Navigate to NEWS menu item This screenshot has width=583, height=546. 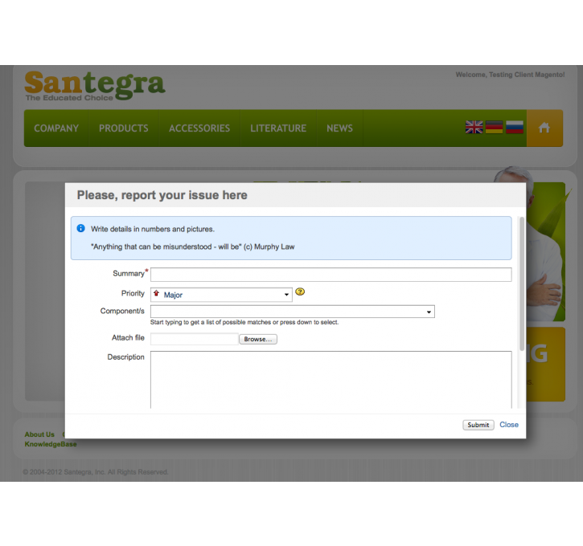pos(339,128)
